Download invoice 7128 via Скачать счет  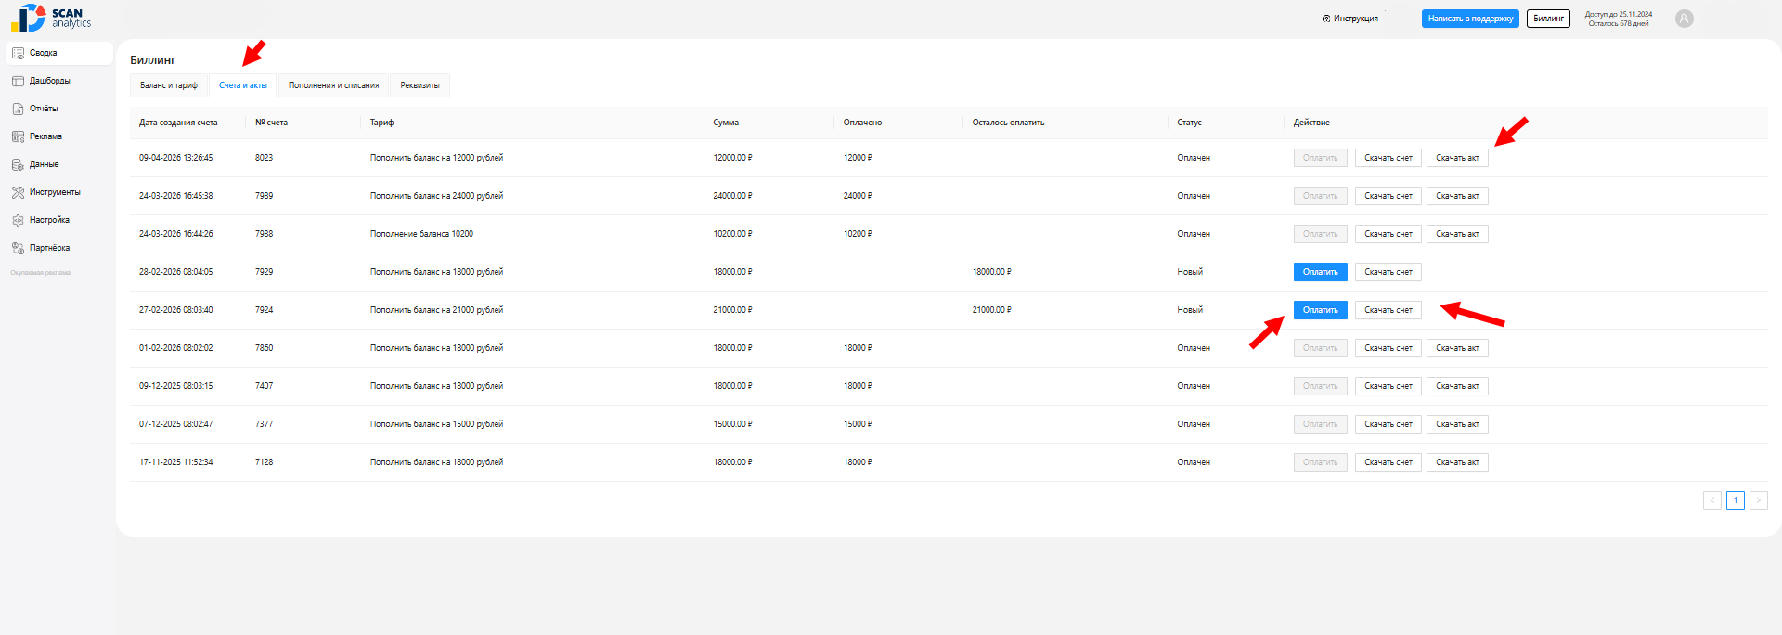click(1388, 462)
